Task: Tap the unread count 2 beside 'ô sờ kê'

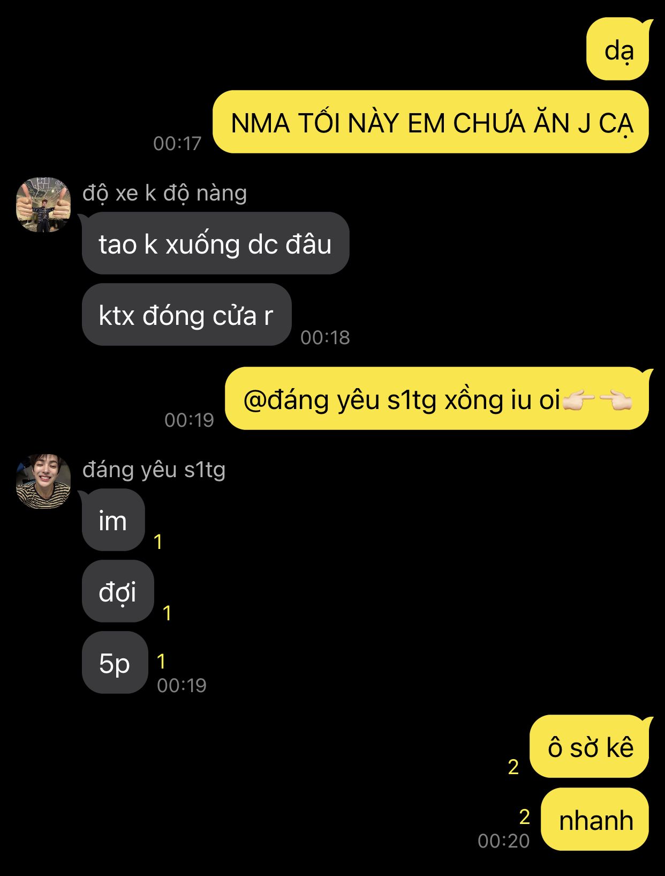Action: (x=513, y=767)
